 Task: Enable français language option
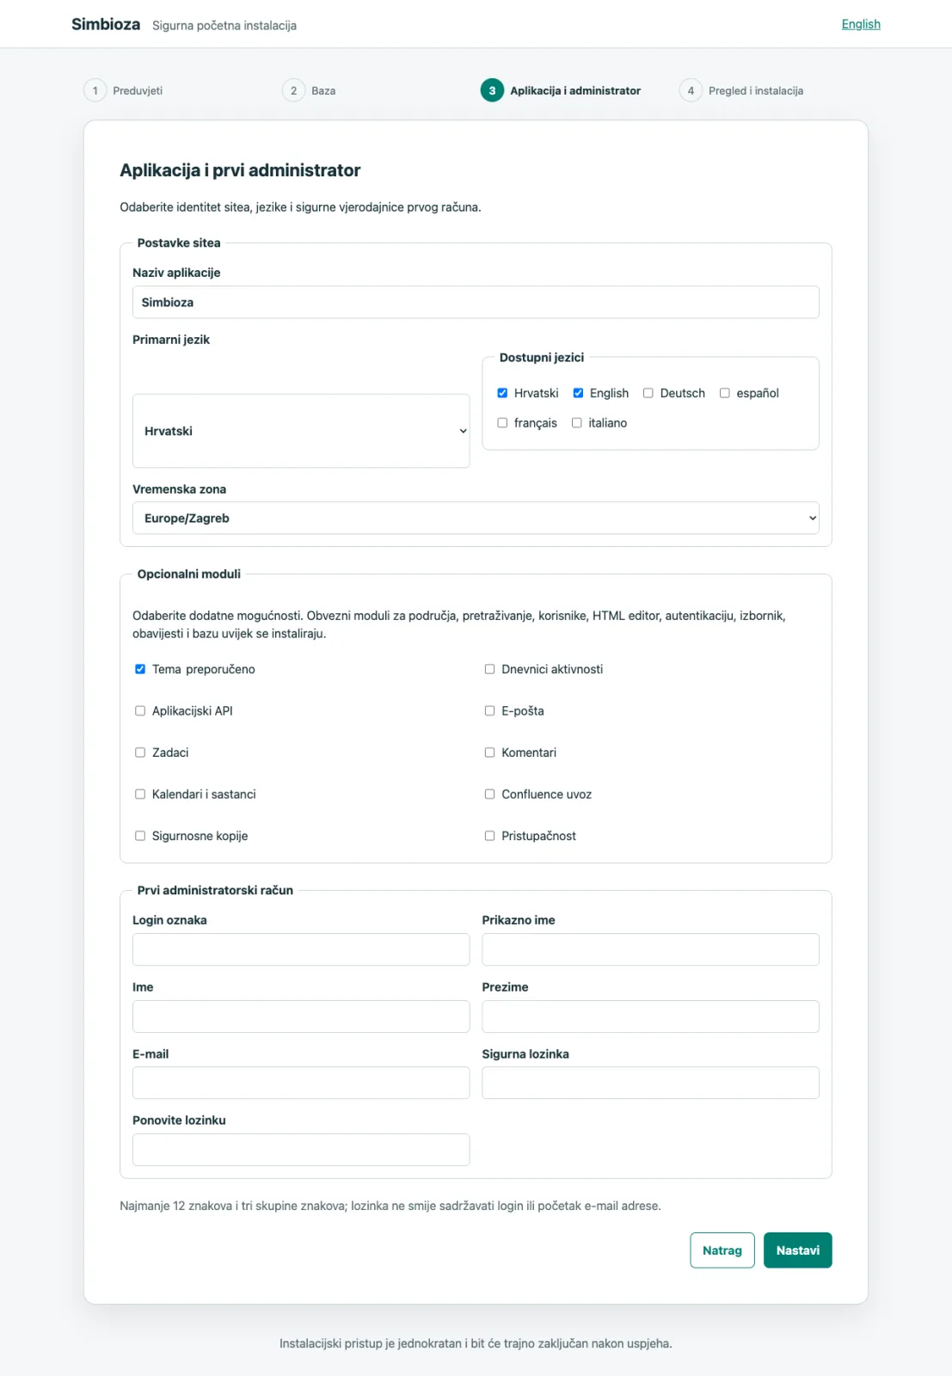tap(502, 423)
